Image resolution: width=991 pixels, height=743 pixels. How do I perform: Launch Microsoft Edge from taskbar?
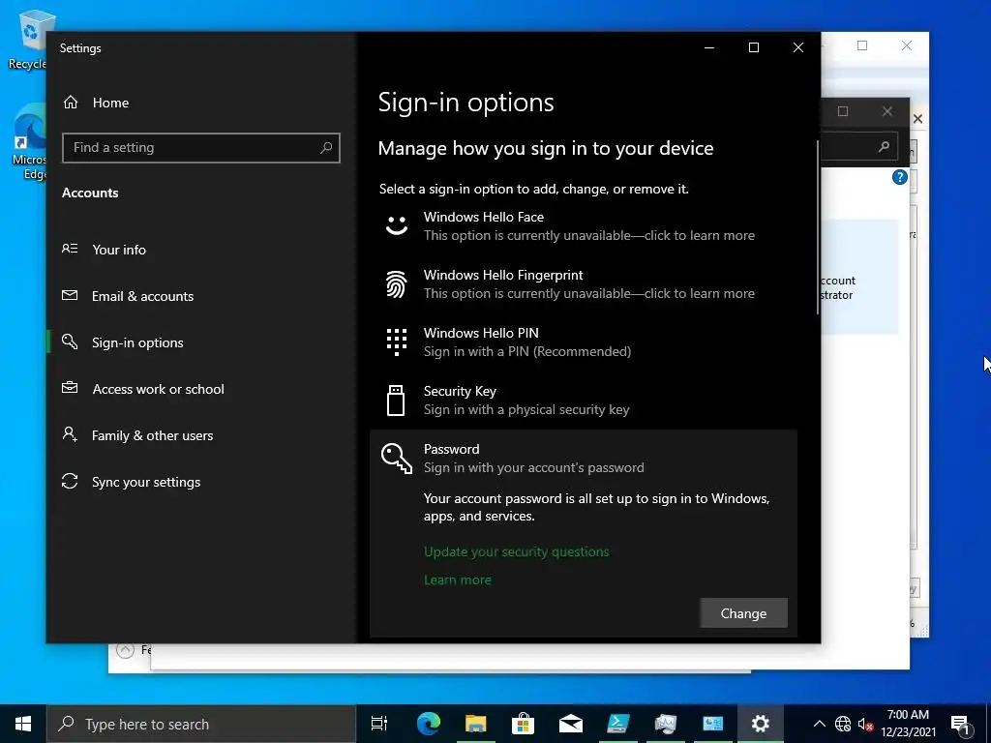[428, 724]
